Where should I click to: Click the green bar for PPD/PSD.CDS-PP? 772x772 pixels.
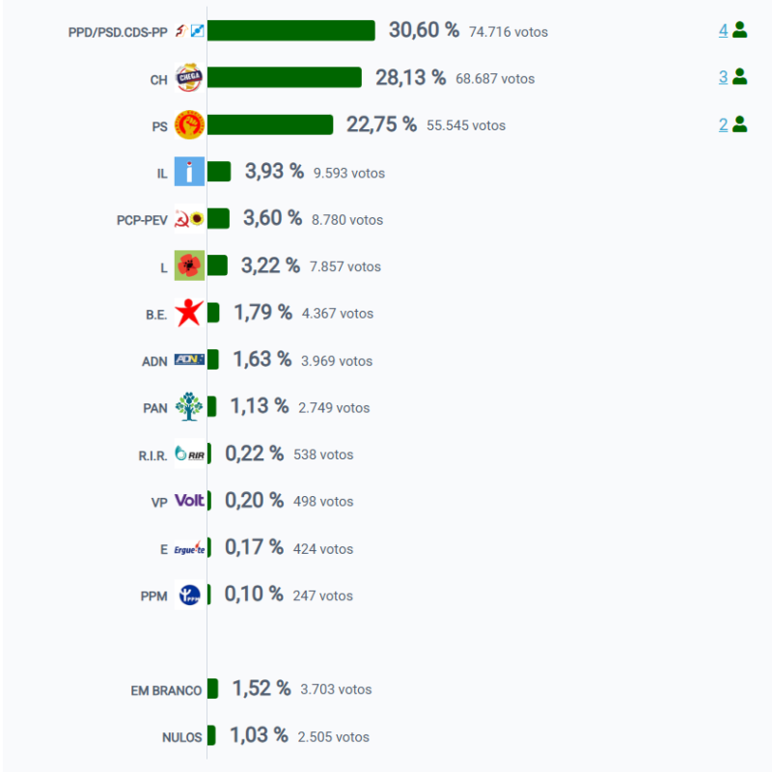click(x=290, y=31)
